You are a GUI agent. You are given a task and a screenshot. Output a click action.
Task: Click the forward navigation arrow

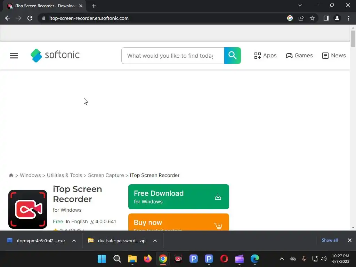19,18
